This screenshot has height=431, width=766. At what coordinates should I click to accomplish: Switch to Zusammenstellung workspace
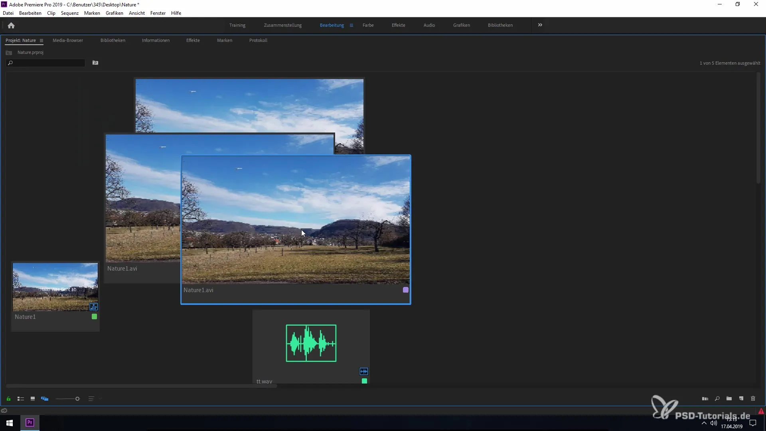pyautogui.click(x=283, y=25)
